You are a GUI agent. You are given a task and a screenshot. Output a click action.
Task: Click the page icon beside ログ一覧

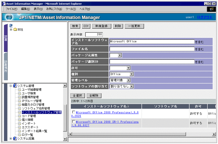click(19, 135)
